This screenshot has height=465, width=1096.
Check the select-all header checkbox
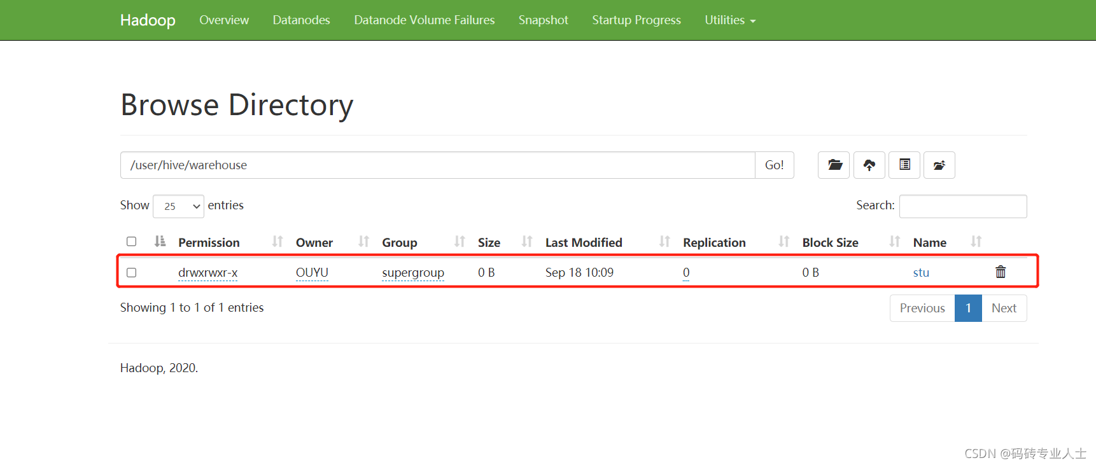pyautogui.click(x=132, y=242)
